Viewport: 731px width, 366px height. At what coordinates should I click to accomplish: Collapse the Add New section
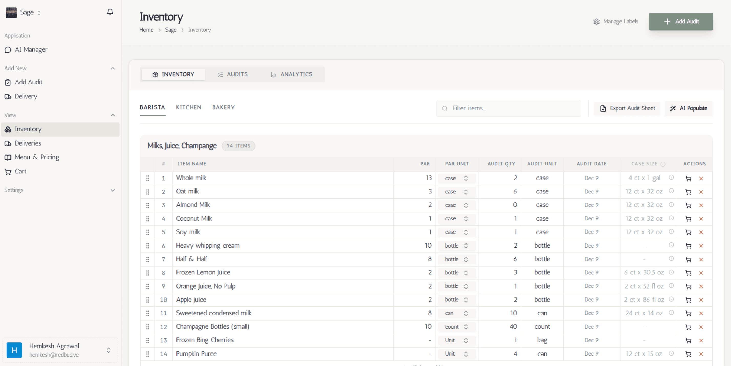click(113, 68)
